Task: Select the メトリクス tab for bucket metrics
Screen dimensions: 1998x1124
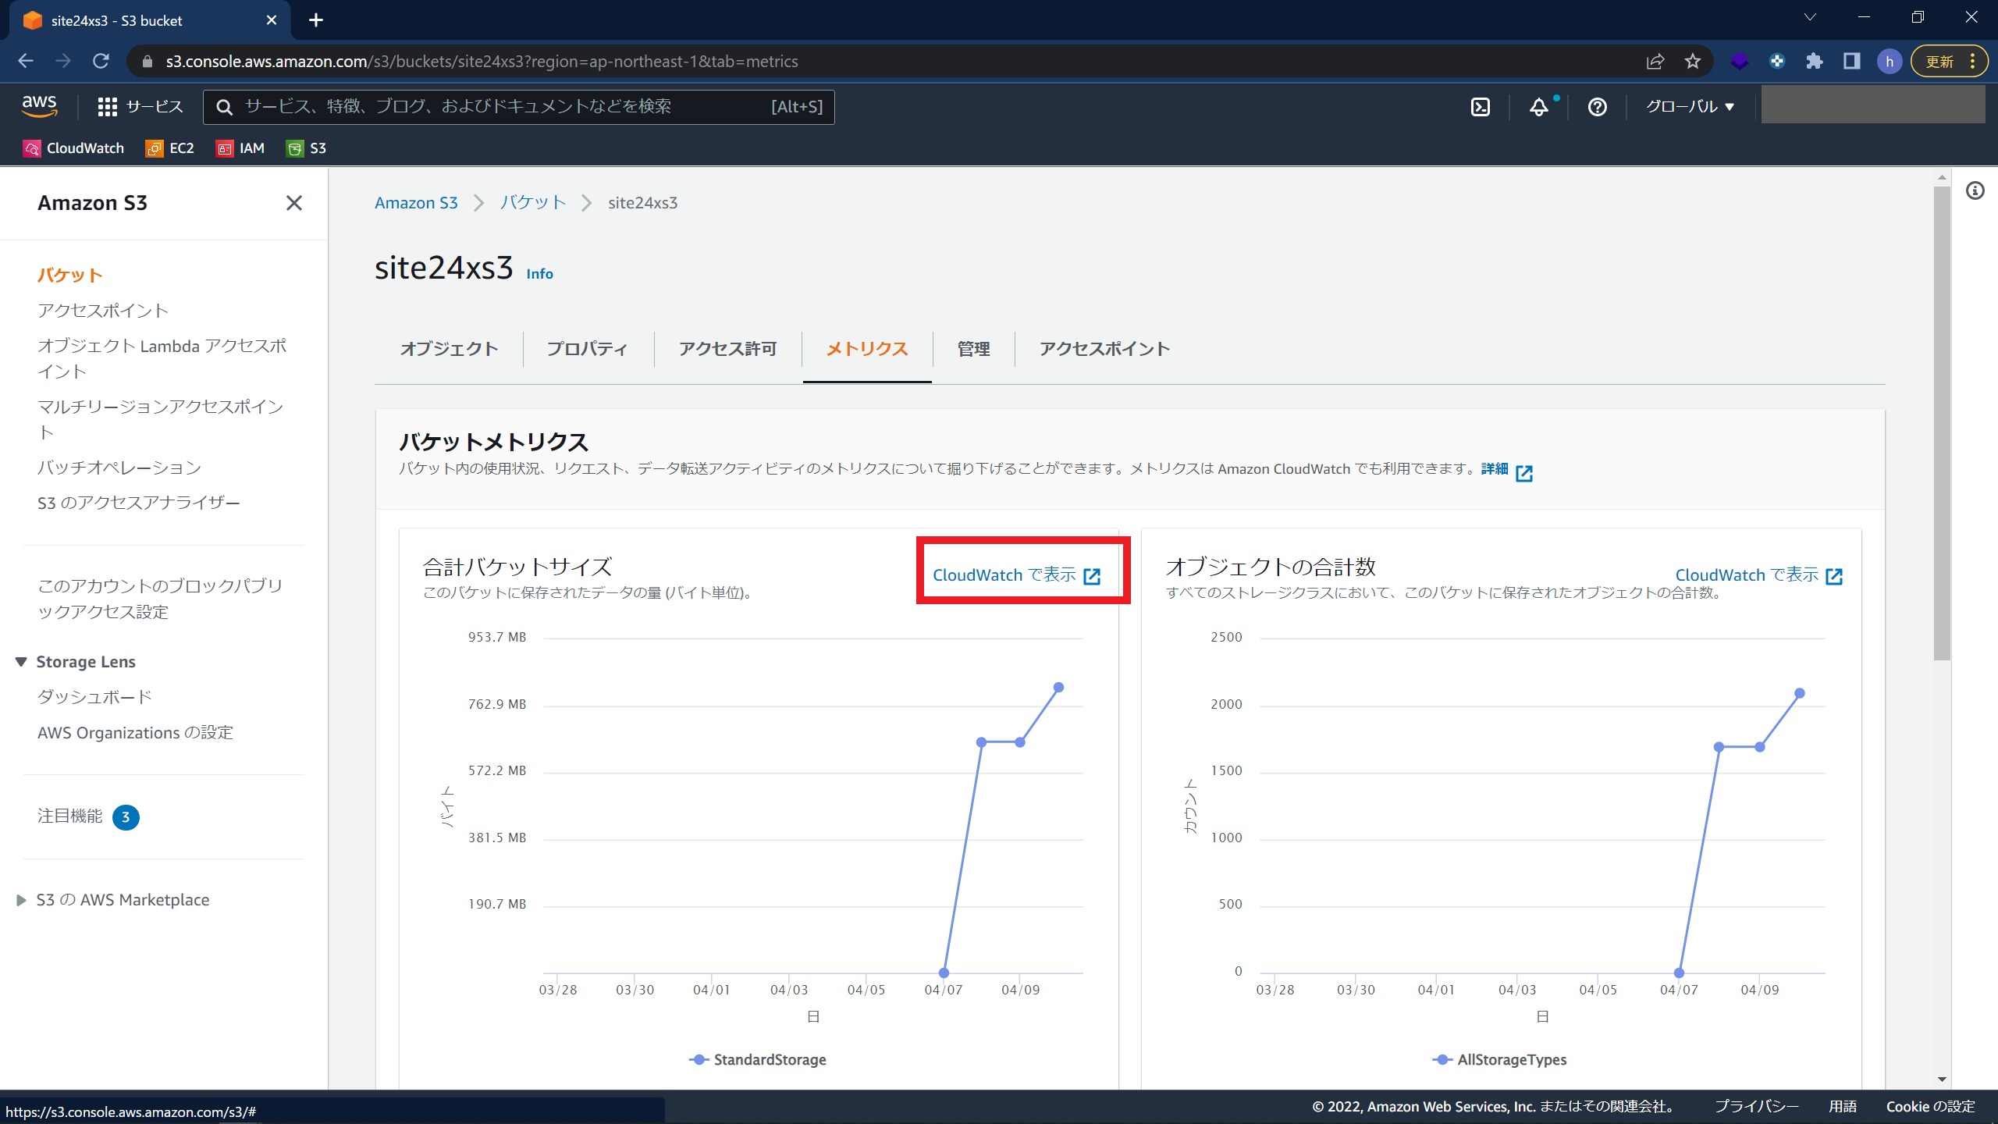Action: (x=866, y=349)
